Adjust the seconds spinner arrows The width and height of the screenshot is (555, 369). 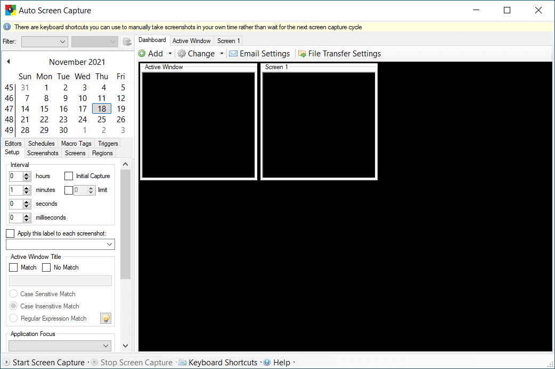[x=27, y=204]
